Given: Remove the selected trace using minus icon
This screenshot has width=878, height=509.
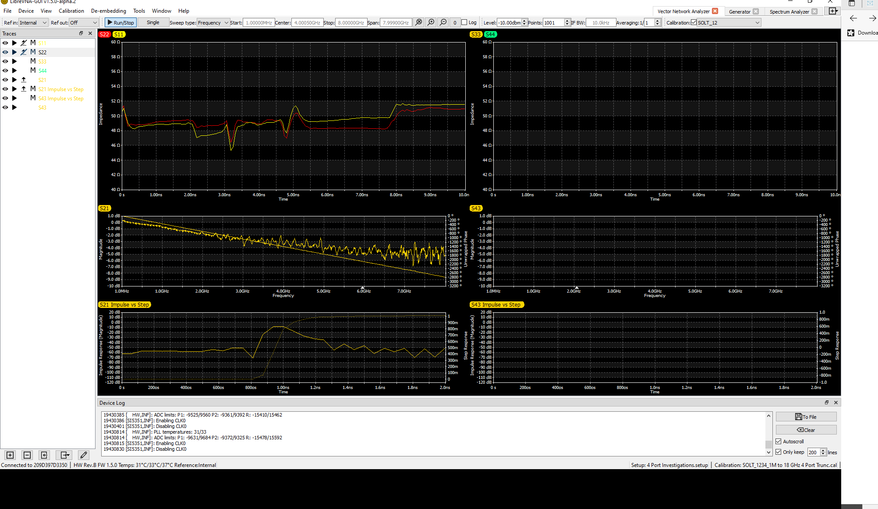Looking at the screenshot, I should coord(27,455).
